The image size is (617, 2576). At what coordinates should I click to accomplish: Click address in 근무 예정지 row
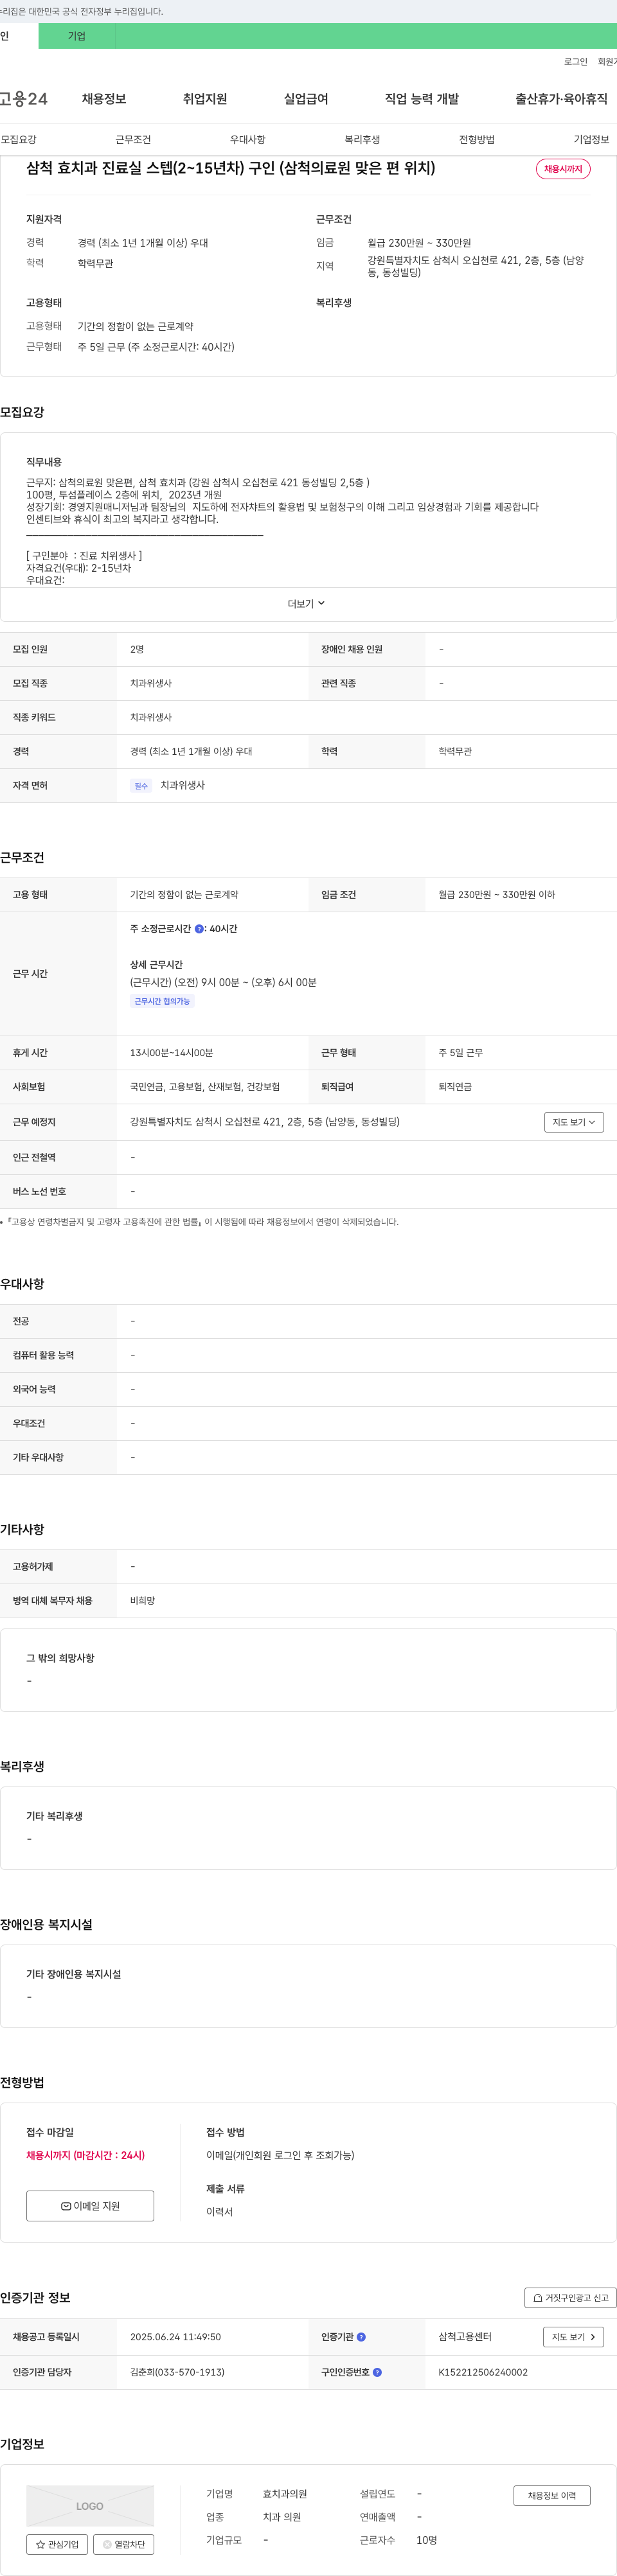tap(265, 1122)
